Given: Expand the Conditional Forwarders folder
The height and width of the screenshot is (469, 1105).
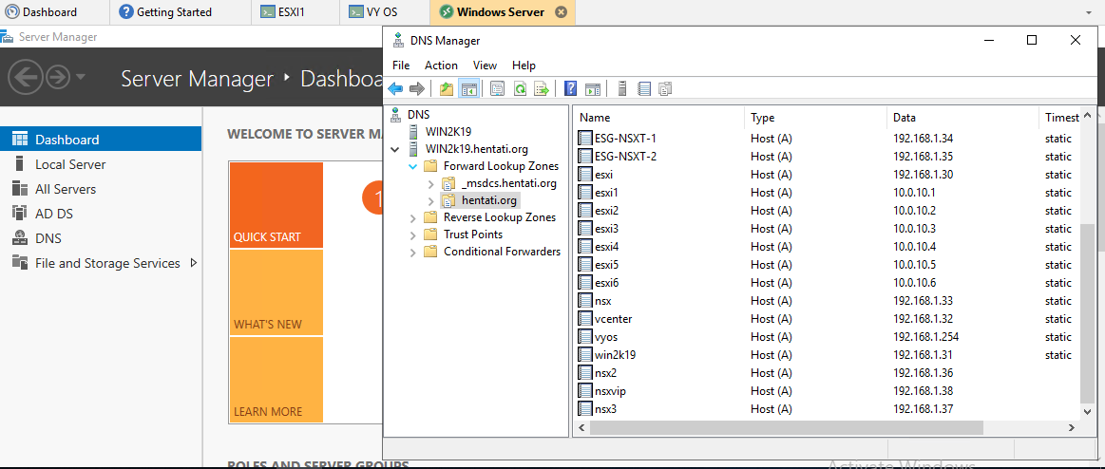Looking at the screenshot, I should pyautogui.click(x=413, y=252).
